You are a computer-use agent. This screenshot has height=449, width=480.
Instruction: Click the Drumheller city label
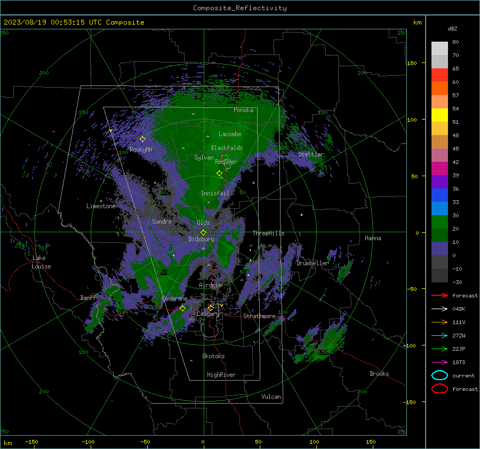pos(313,263)
